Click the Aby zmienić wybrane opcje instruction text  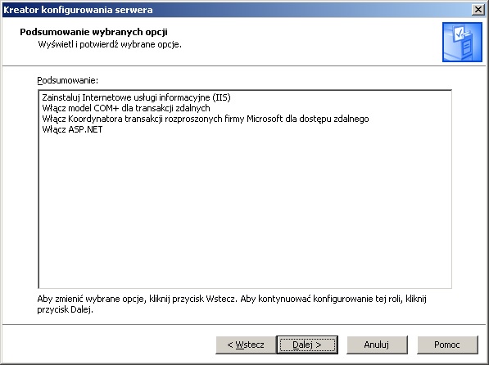(x=232, y=299)
